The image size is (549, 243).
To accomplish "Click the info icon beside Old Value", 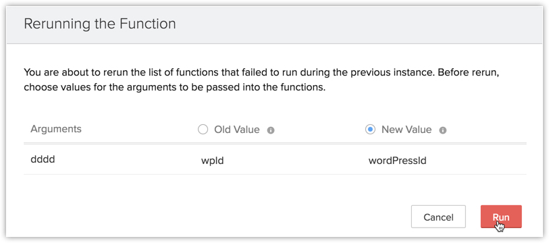I will [x=271, y=130].
